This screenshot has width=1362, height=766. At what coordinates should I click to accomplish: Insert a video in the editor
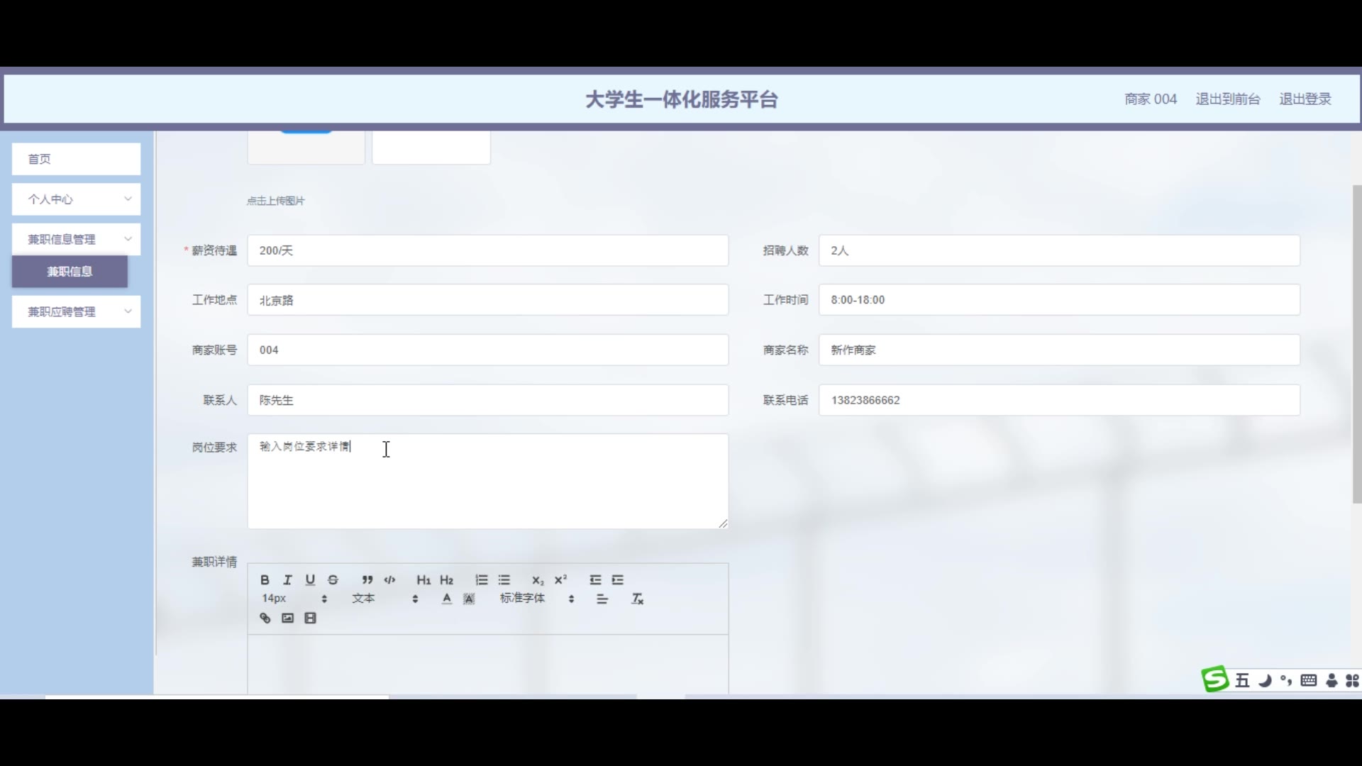click(310, 618)
